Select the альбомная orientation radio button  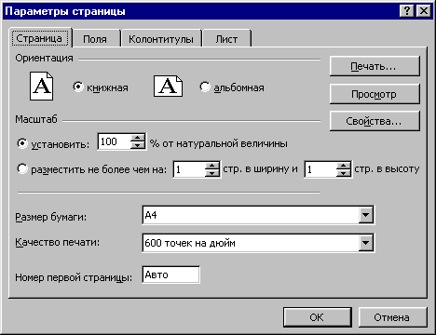(x=205, y=87)
